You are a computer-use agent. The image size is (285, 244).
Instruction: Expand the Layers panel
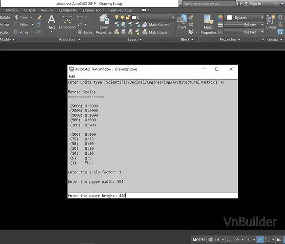pyautogui.click(x=135, y=39)
